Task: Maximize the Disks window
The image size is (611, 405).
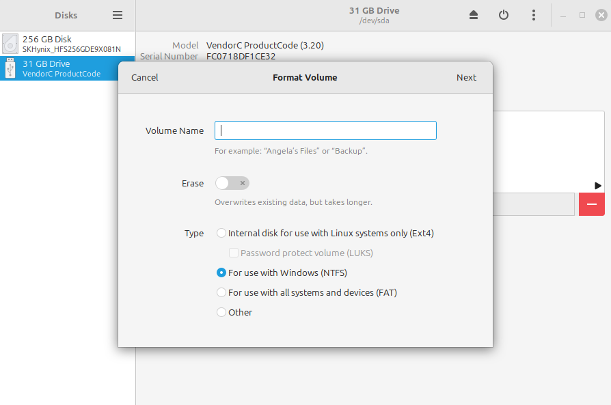Action: (582, 15)
